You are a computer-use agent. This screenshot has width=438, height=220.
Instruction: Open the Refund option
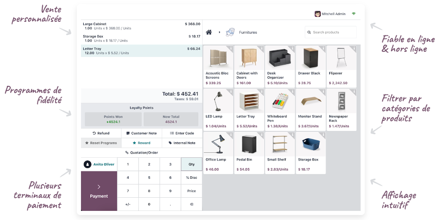click(101, 133)
